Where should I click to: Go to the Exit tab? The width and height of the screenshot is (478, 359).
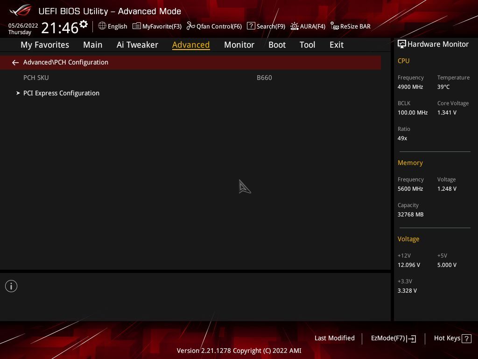pyautogui.click(x=337, y=45)
